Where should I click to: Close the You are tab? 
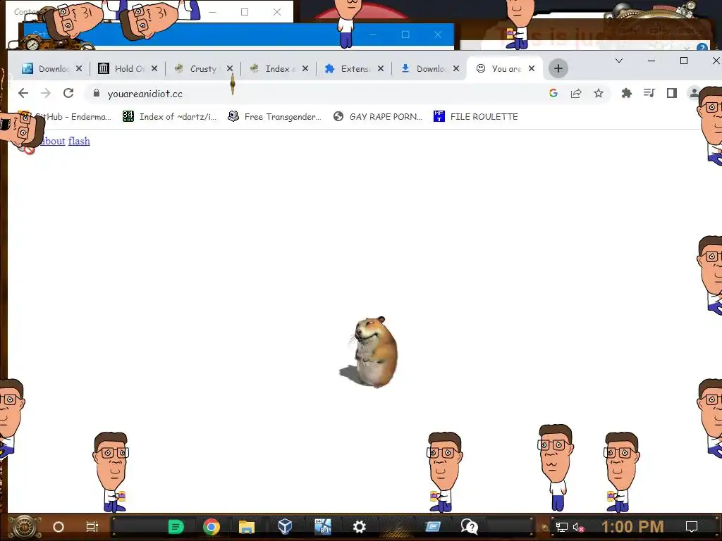pos(532,68)
